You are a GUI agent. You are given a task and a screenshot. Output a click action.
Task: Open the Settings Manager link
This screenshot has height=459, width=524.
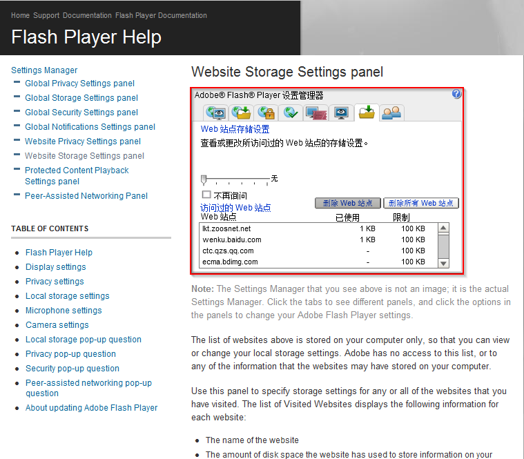coord(44,70)
